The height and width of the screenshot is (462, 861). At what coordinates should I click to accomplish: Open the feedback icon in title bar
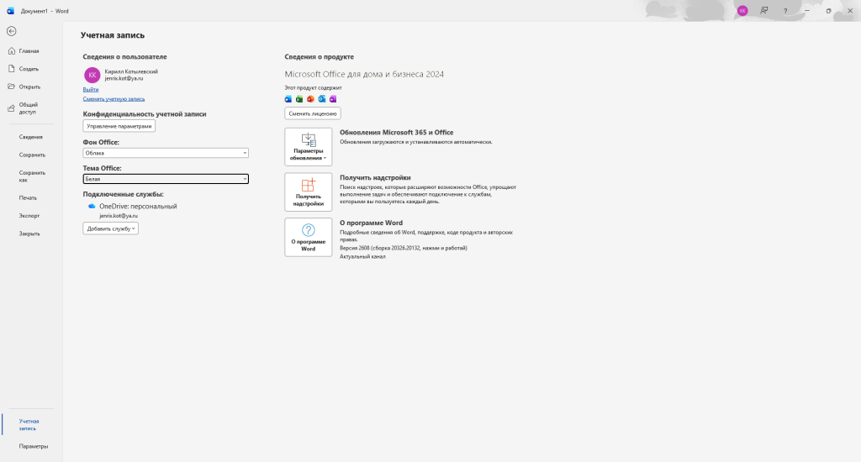[763, 10]
